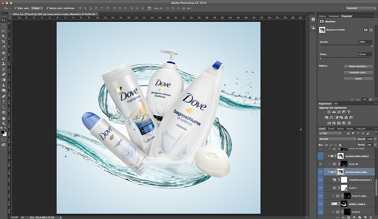The image size is (378, 219).
Task: Switch to the Azioni tab
Action: coord(350,129)
